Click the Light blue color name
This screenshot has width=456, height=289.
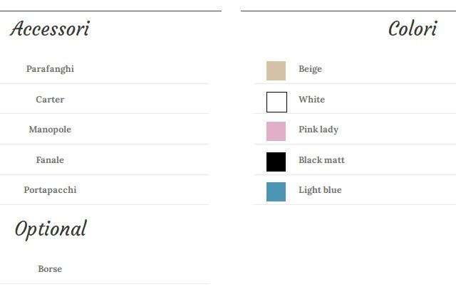(x=320, y=190)
